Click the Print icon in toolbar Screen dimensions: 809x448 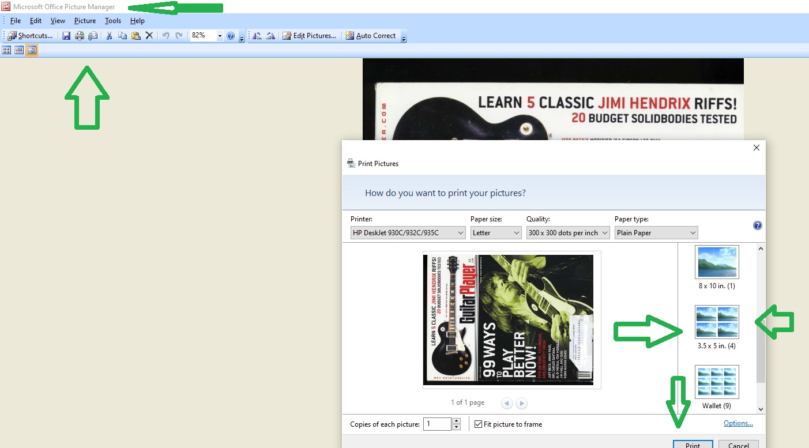tap(80, 36)
